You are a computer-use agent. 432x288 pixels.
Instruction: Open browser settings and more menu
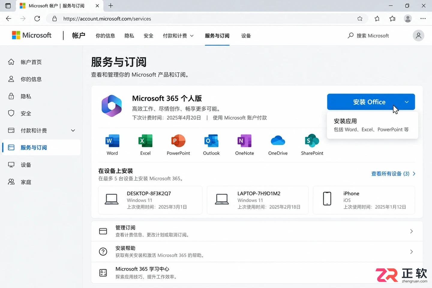pos(423,19)
